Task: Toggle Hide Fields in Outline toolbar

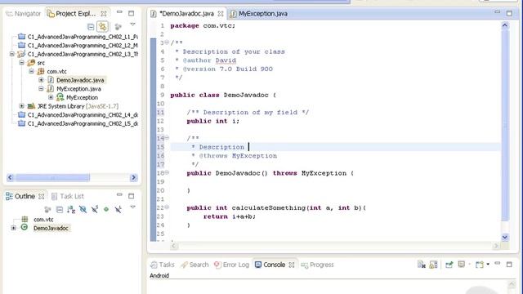Action: tap(83, 209)
